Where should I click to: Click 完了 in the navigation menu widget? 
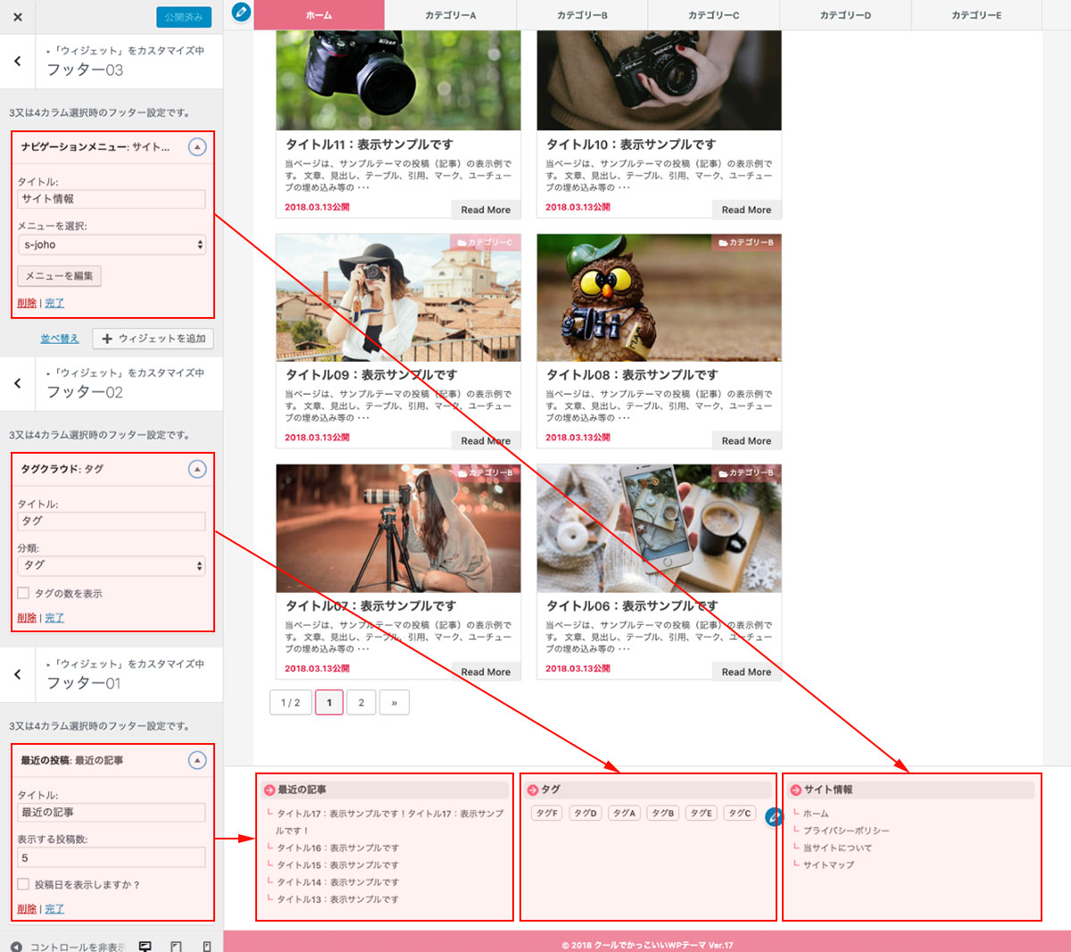coord(54,303)
